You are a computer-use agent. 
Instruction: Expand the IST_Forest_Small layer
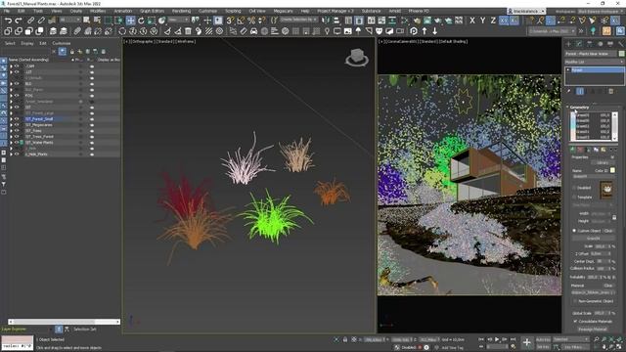11,119
